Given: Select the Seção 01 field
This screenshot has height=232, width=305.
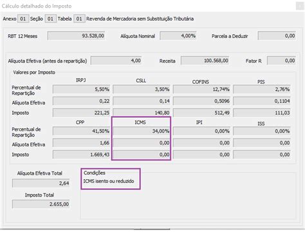Looking at the screenshot, I should pos(50,19).
